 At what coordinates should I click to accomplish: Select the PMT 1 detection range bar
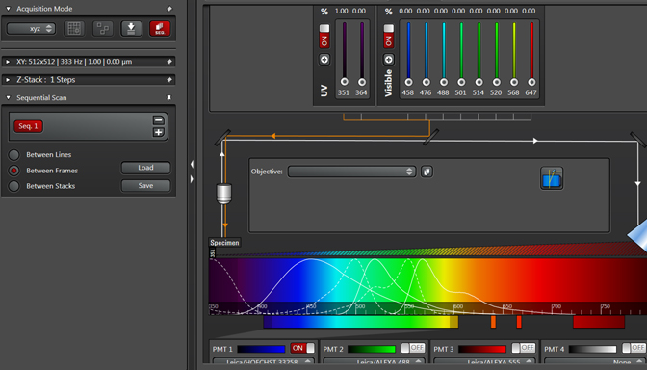click(x=361, y=322)
